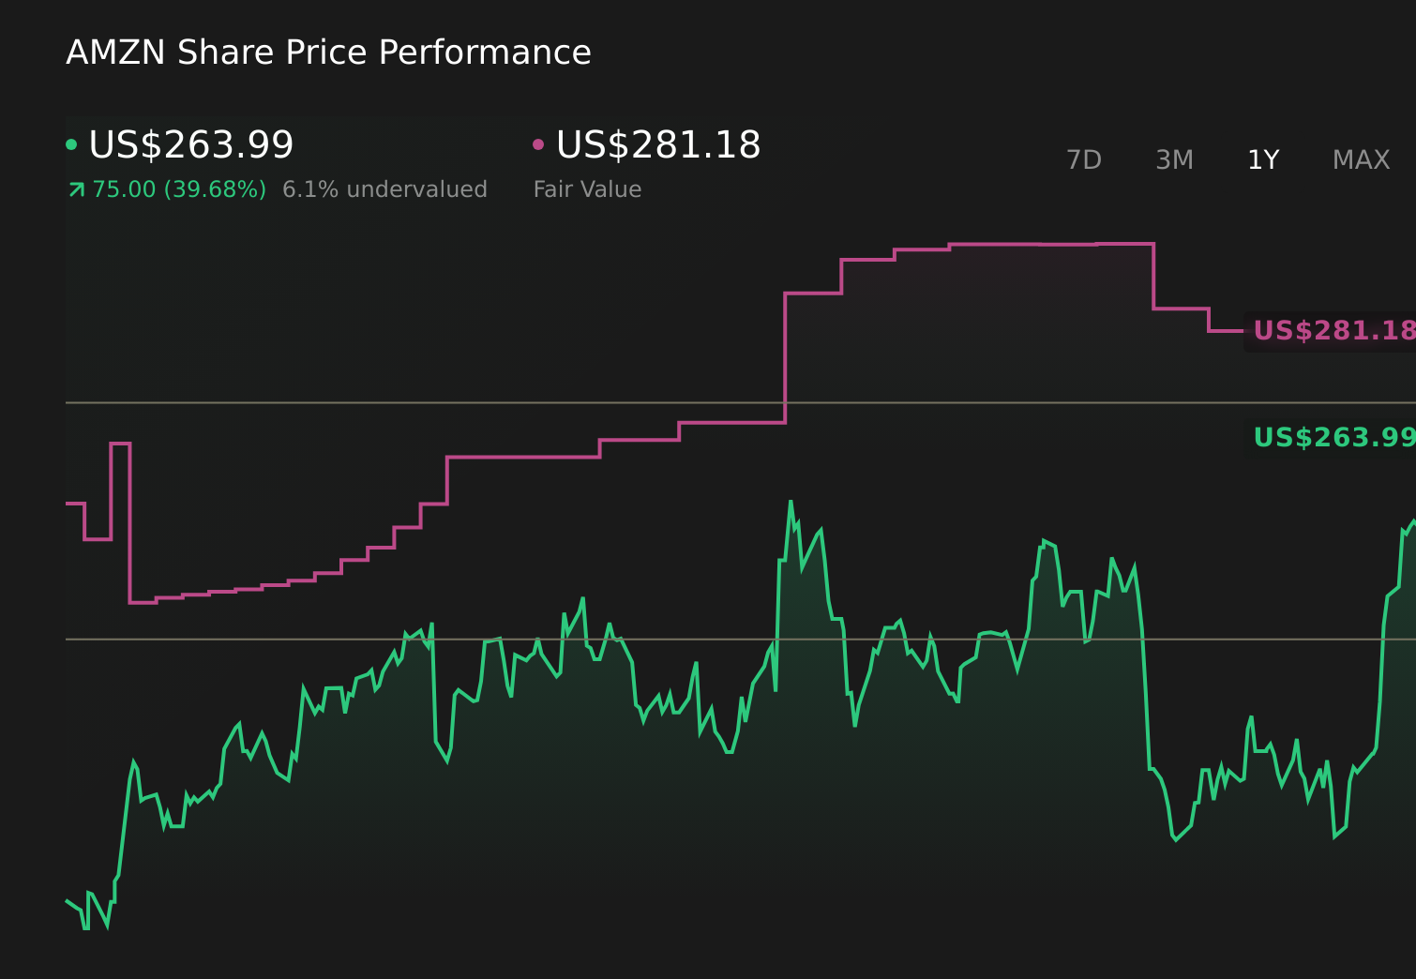
Task: Click top plateau of pink fair value line
Action: tap(1050, 244)
